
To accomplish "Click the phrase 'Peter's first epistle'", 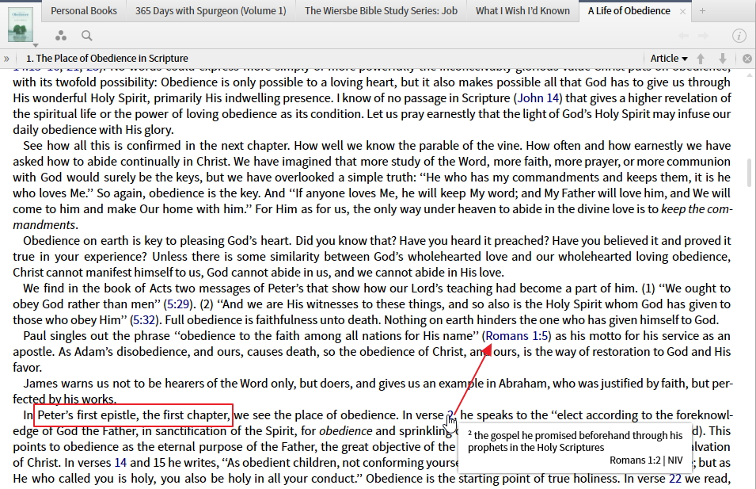I will click(88, 415).
